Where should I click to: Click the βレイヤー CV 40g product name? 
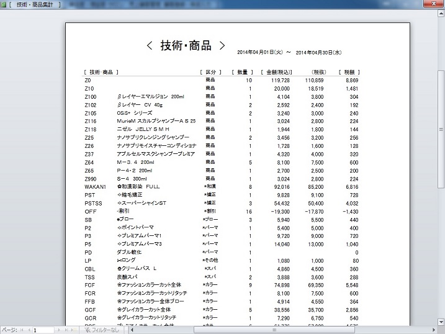140,105
